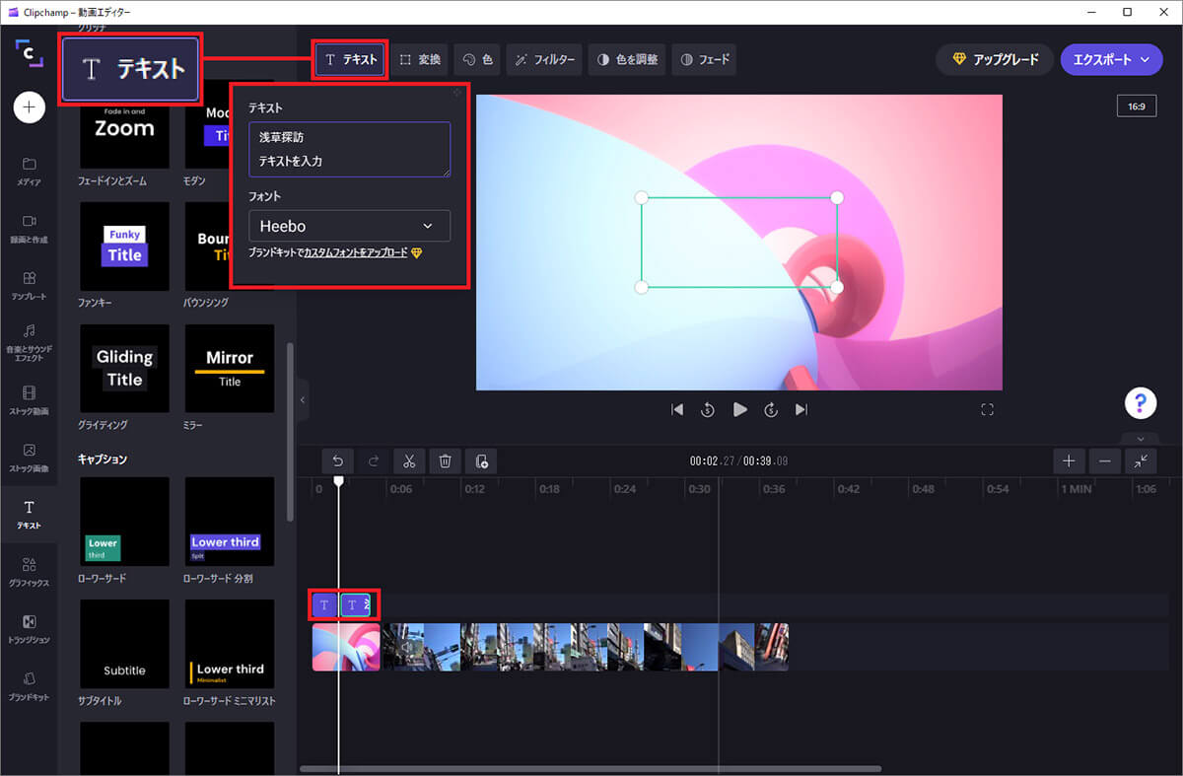1183x776 pixels.
Task: Click the カスタムフォントをアップロード link
Action: [x=356, y=253]
